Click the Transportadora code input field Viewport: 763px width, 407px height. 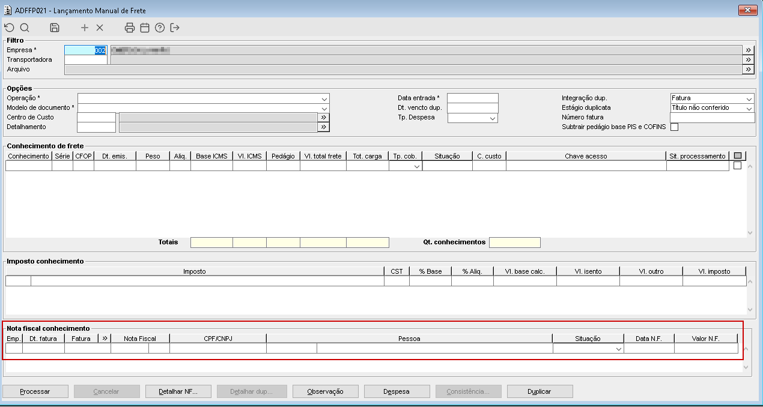click(x=85, y=60)
